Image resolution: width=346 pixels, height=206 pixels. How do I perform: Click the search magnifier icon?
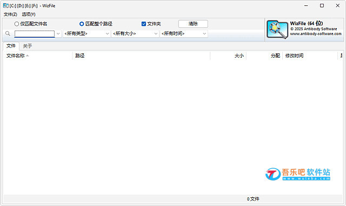[8, 33]
